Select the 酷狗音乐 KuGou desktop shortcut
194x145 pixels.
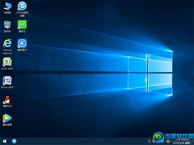[22, 45]
